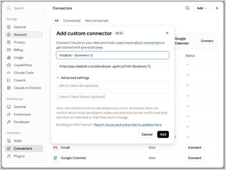Open General settings gear icon
226x170 pixels.
pos(9,27)
